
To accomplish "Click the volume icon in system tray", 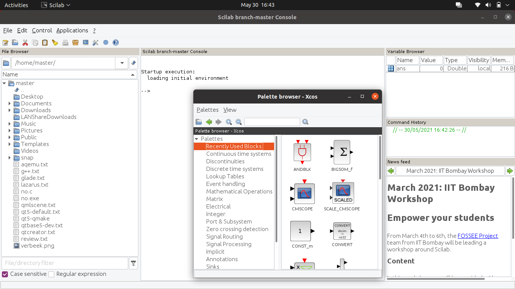I will pos(488,5).
